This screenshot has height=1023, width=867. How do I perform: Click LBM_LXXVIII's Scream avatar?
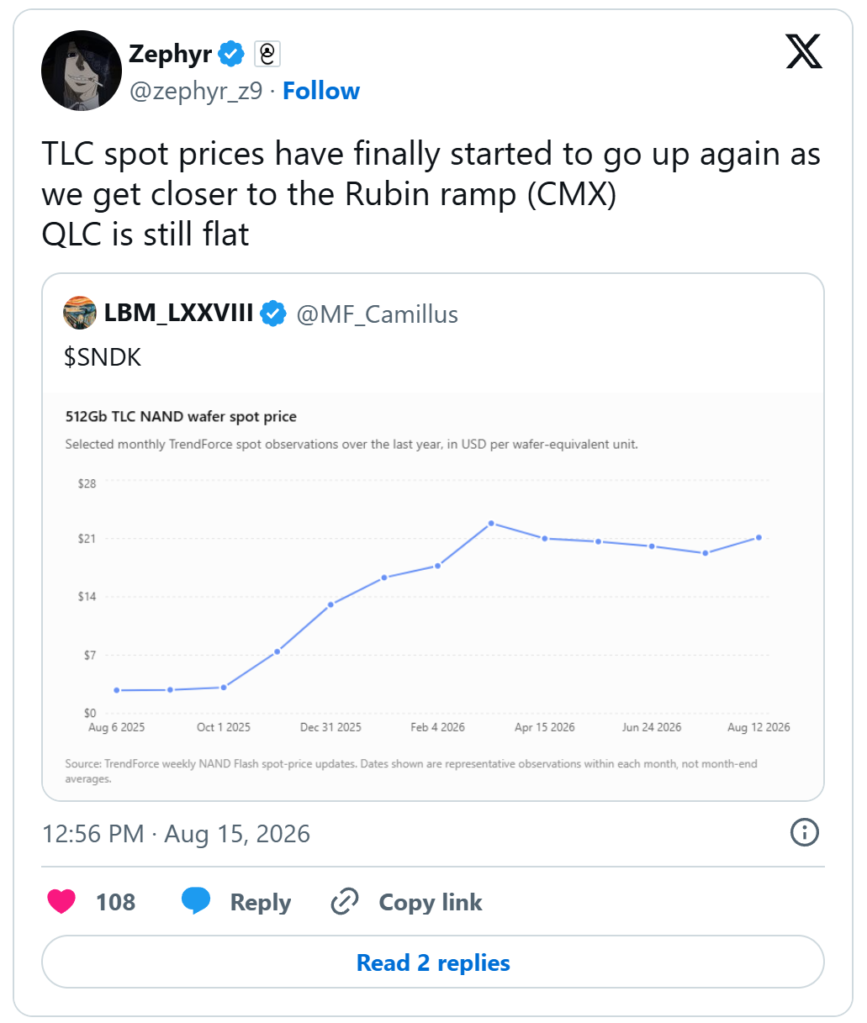(x=80, y=314)
